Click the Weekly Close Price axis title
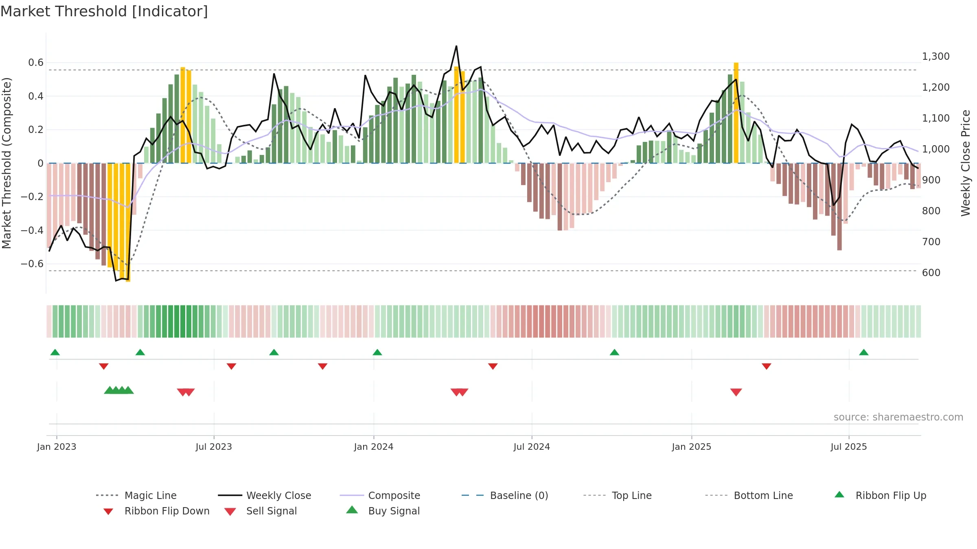This screenshot has height=549, width=977. coord(966,163)
